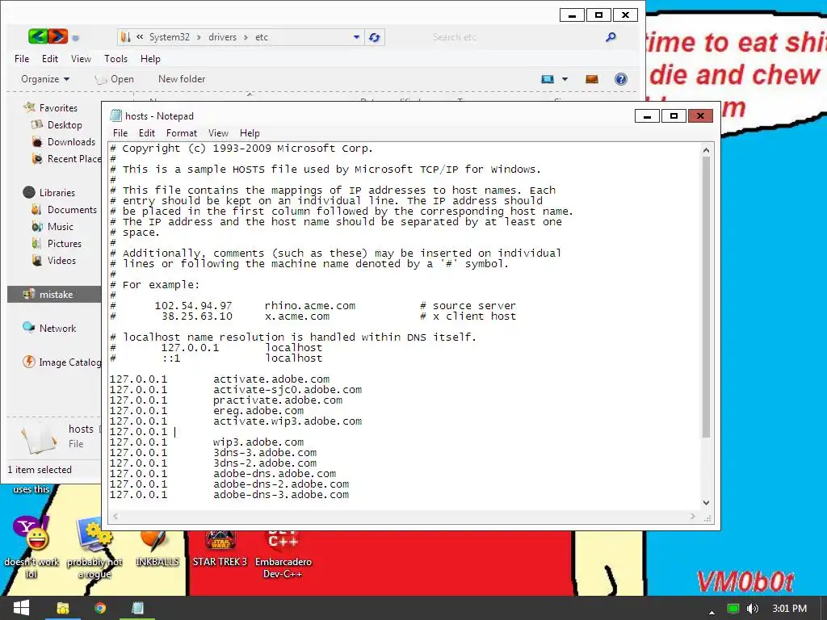Click New folder in Explorer toolbar

pyautogui.click(x=182, y=79)
